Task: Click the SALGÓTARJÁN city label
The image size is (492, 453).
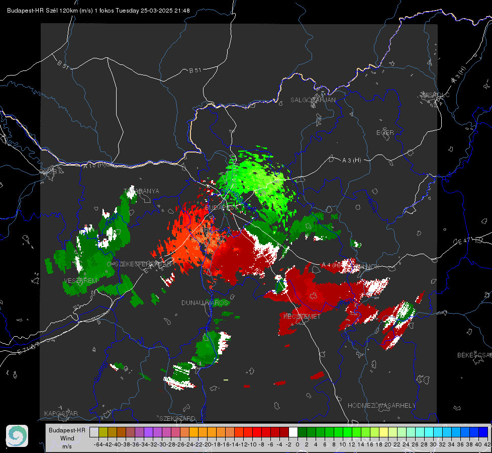Action: click(313, 100)
